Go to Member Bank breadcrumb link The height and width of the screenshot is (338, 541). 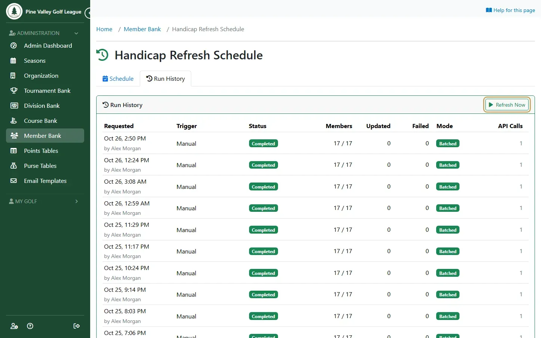point(142,29)
